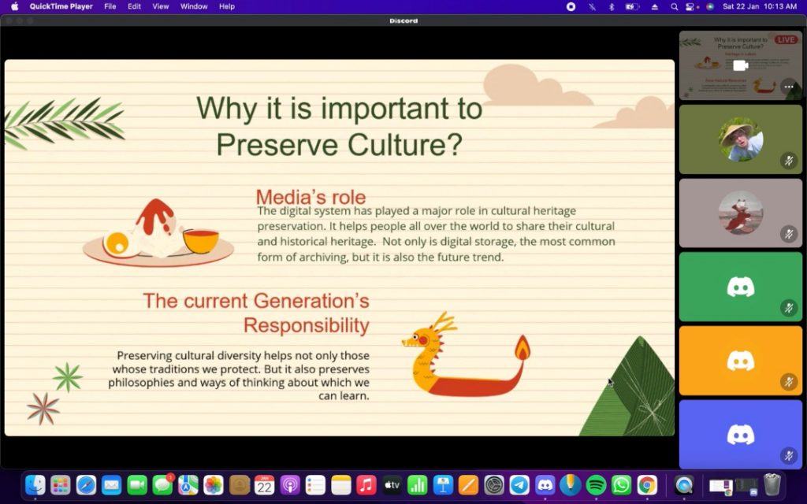
Task: Open Discord from the dock
Action: pos(545,485)
